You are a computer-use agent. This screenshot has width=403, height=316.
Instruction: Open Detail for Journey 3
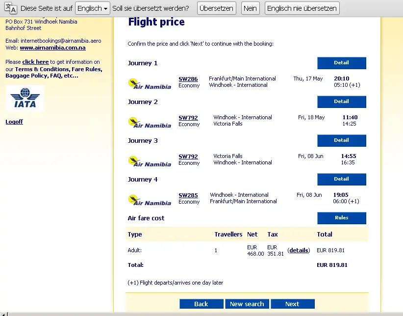[342, 140]
